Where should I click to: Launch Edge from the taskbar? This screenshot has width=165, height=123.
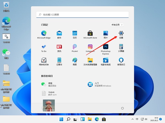[97, 119]
